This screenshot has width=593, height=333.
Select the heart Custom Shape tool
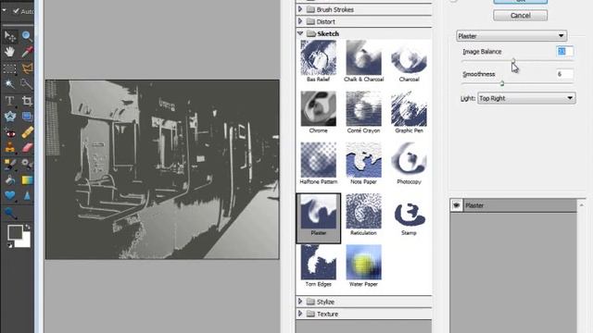(x=10, y=195)
